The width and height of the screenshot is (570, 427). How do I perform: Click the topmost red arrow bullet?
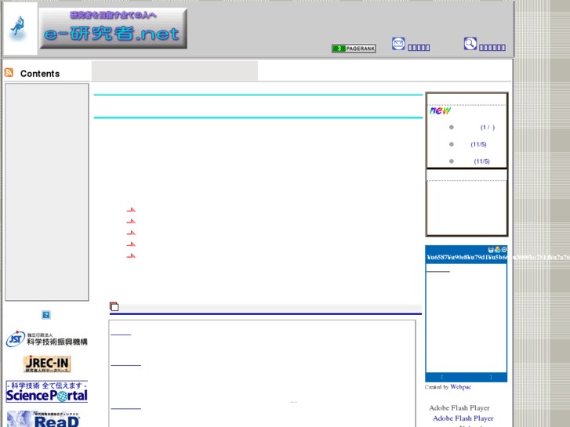tap(131, 210)
